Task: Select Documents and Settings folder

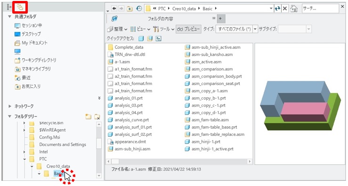Action: coord(63,145)
